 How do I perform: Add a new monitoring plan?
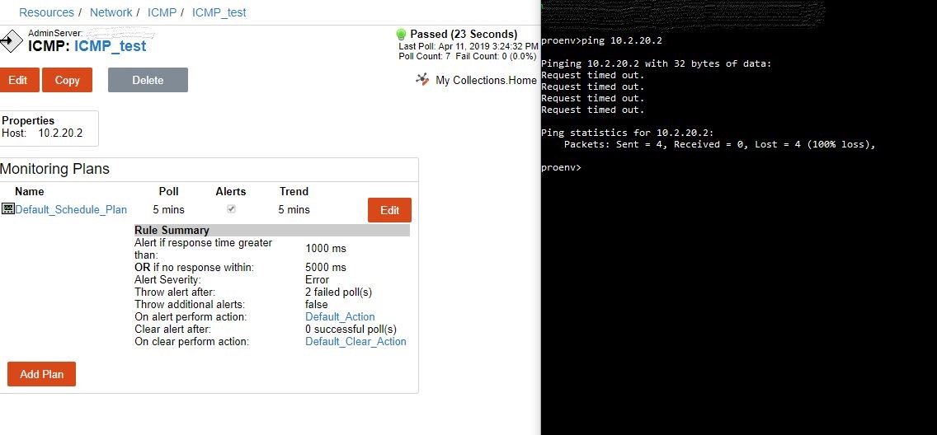point(42,374)
